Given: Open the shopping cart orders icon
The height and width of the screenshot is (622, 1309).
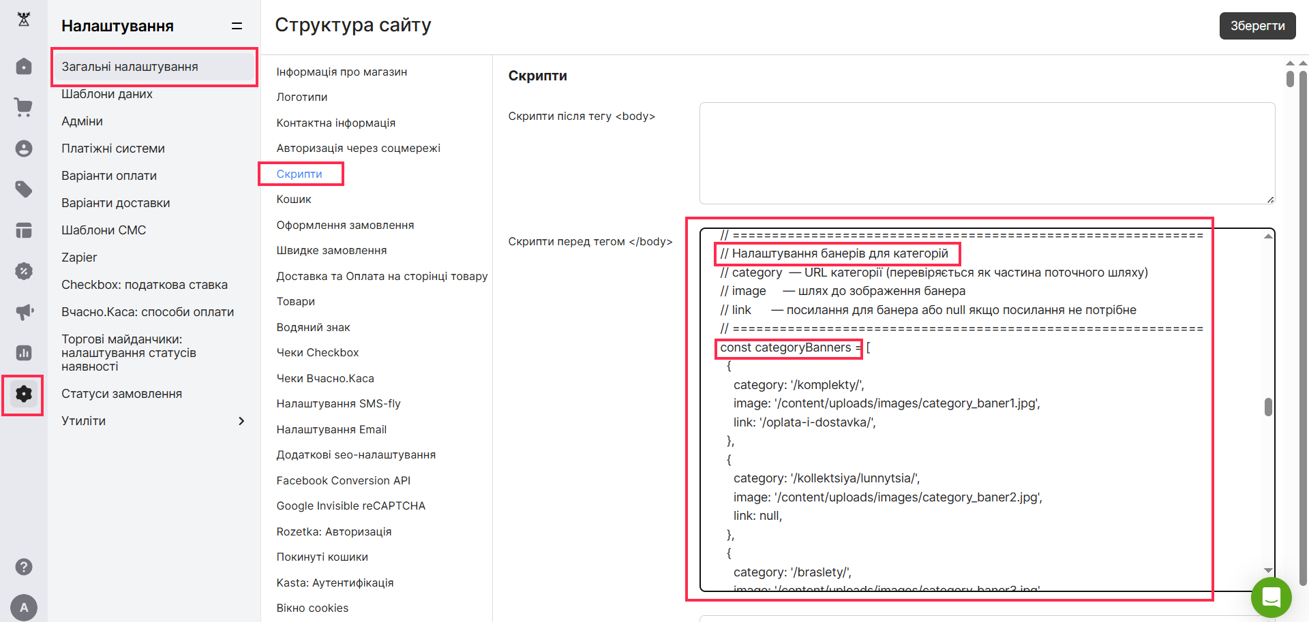Looking at the screenshot, I should [24, 107].
